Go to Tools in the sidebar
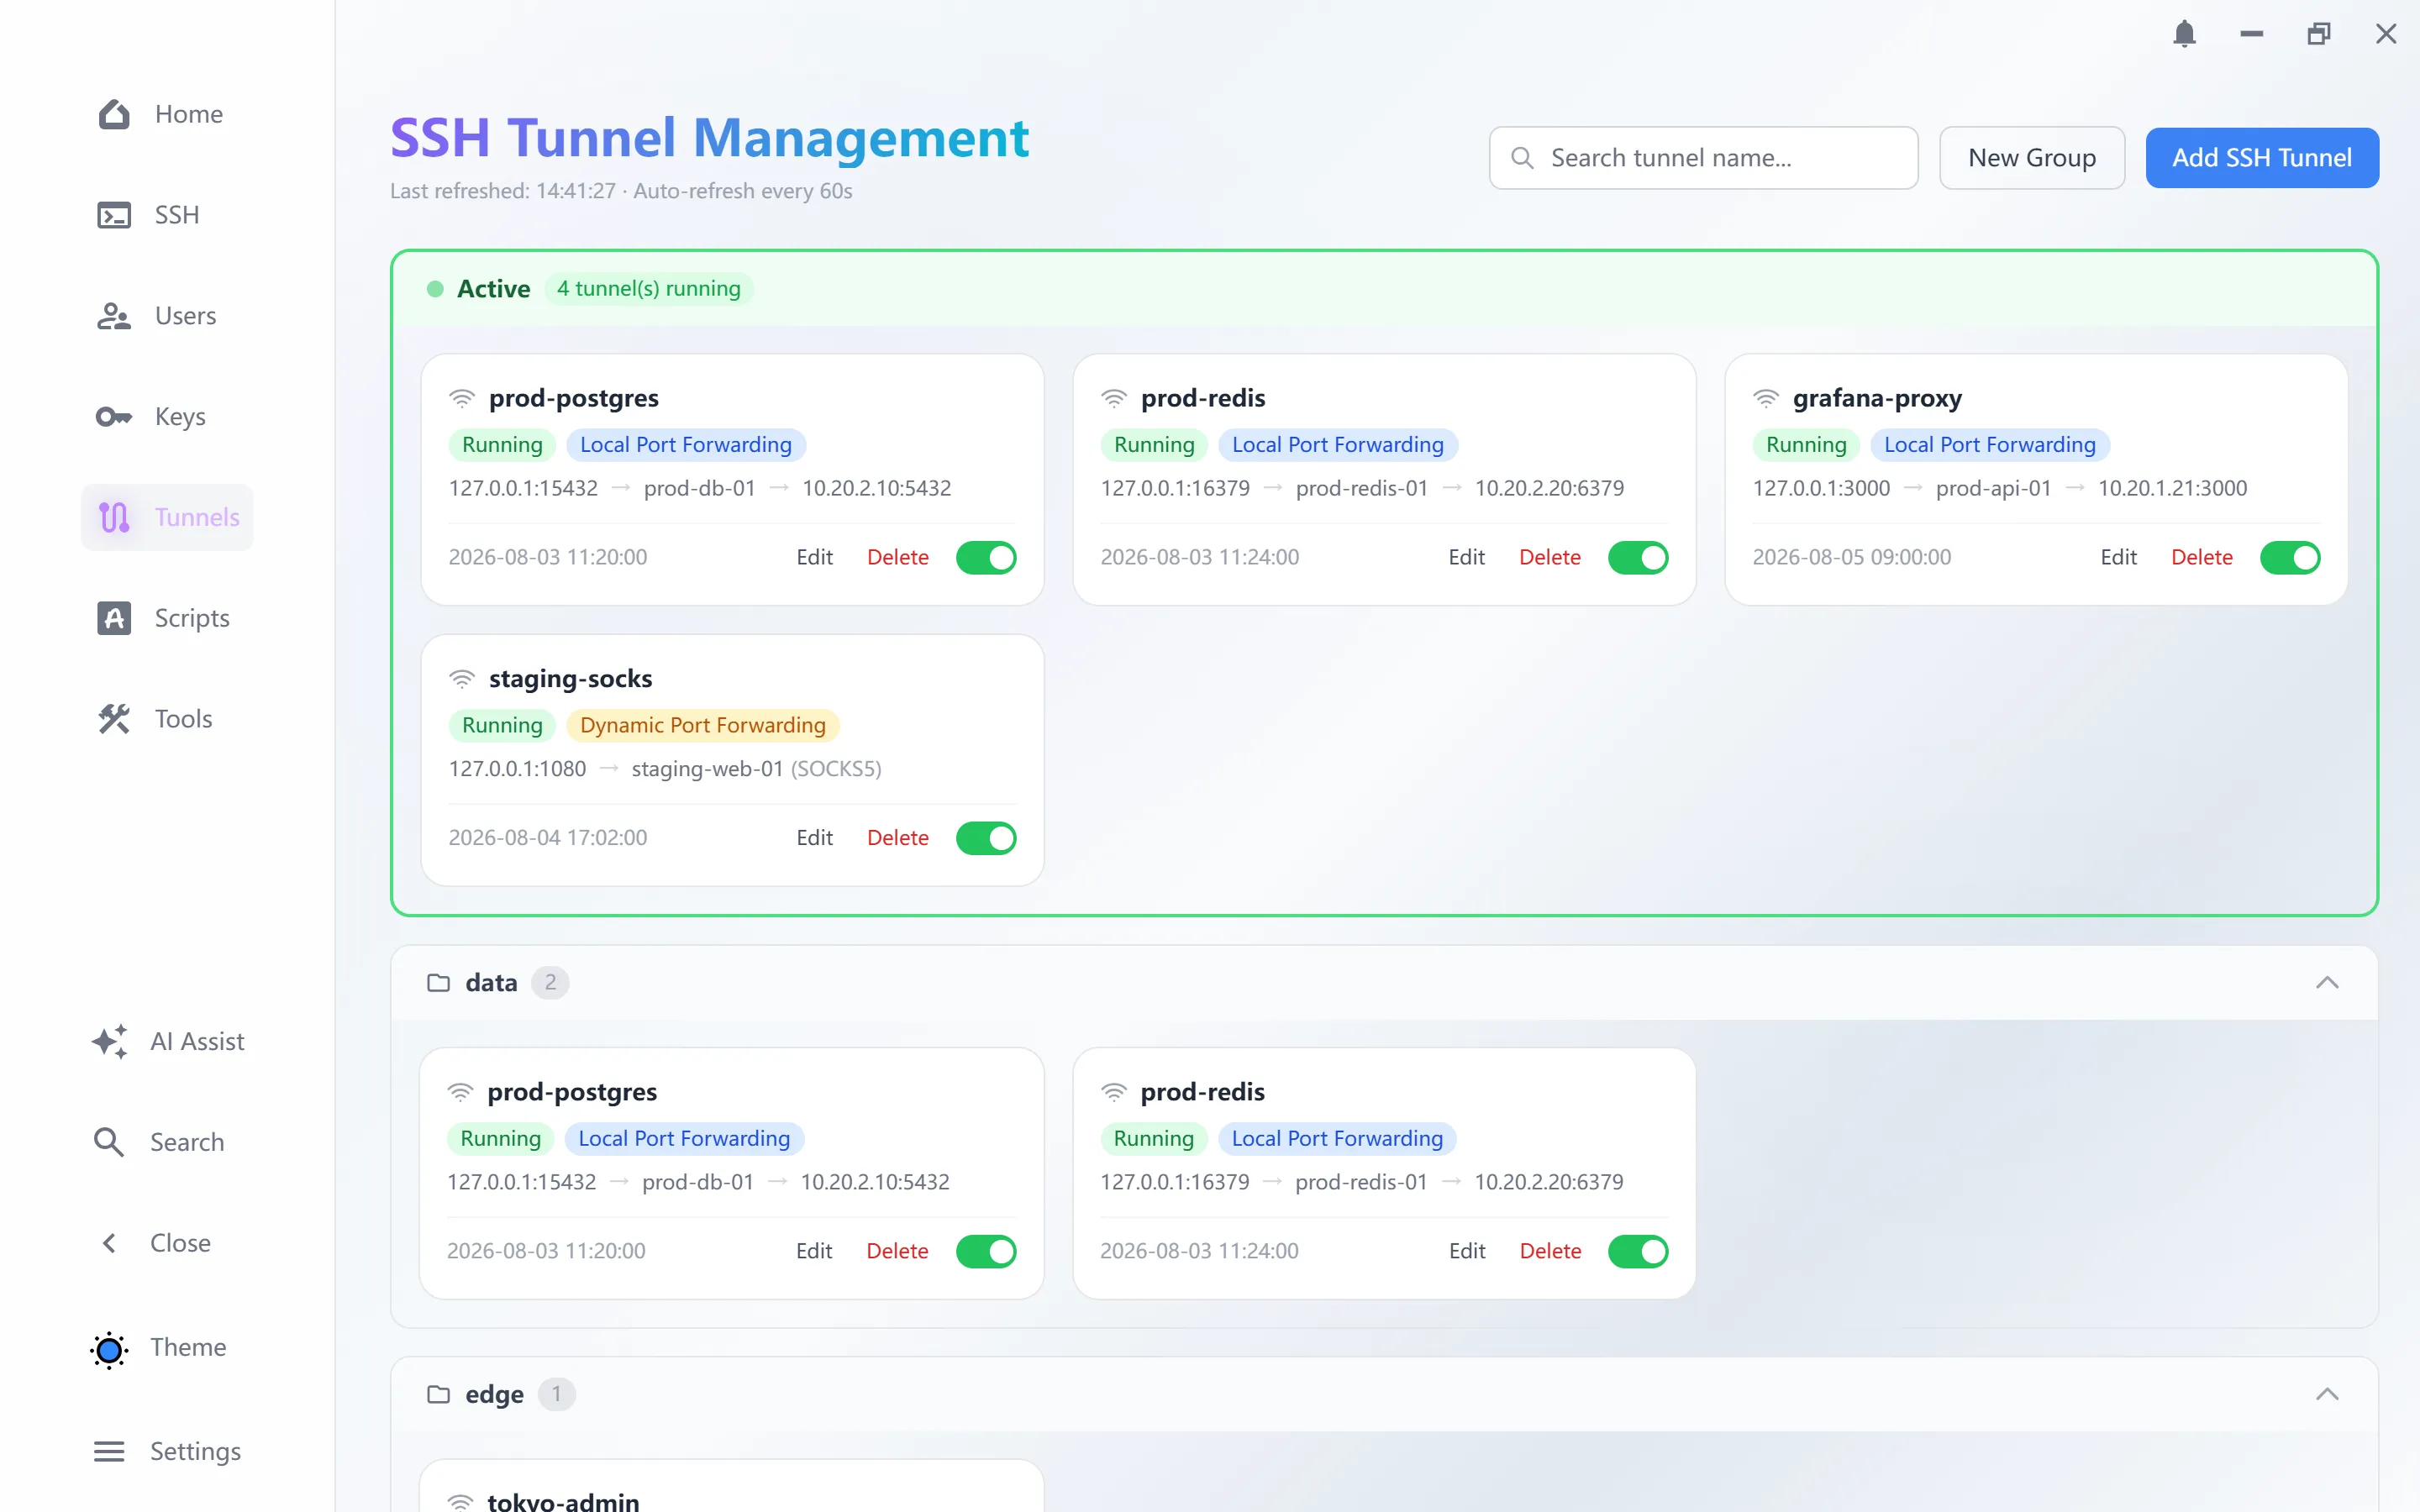This screenshot has height=1512, width=2420. pyautogui.click(x=155, y=719)
